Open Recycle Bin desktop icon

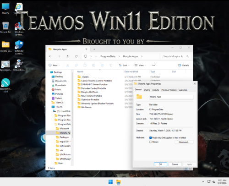[5, 27]
